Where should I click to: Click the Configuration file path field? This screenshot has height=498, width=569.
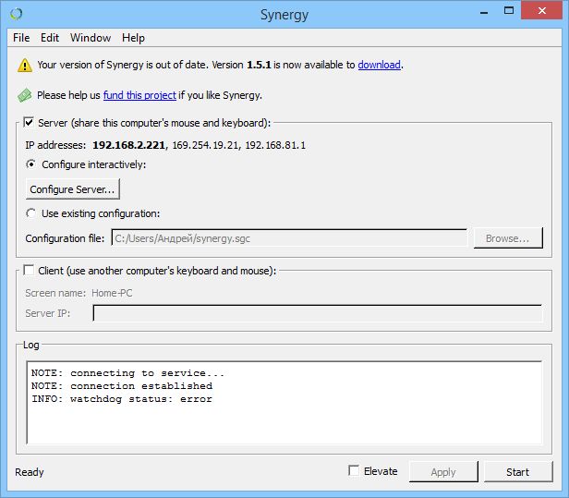[288, 238]
